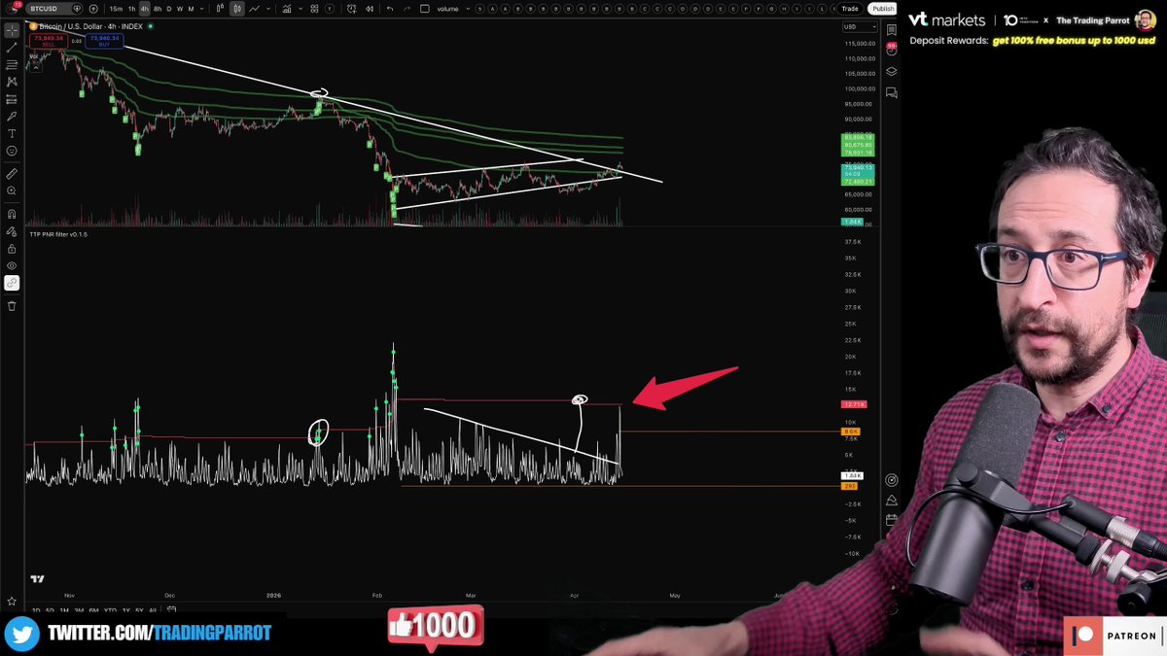Select the crosshair cursor tool

[12, 30]
